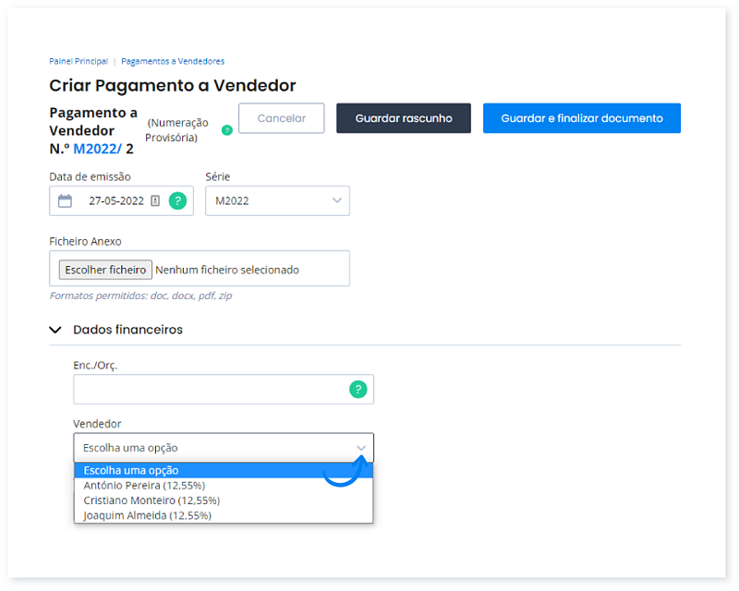This screenshot has width=739, height=591.
Task: Open Painel Principal breadcrumb link
Action: pos(79,61)
